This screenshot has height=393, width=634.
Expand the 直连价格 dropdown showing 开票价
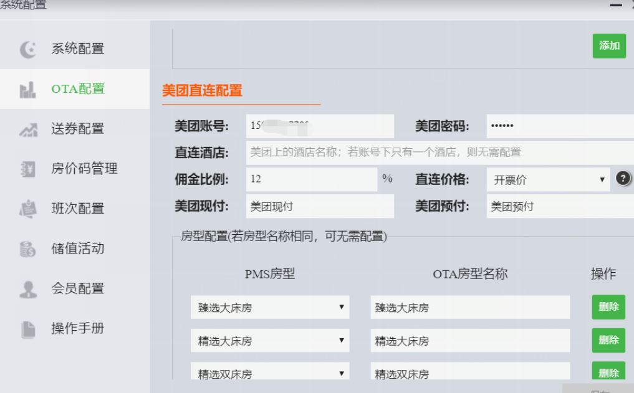(x=547, y=179)
